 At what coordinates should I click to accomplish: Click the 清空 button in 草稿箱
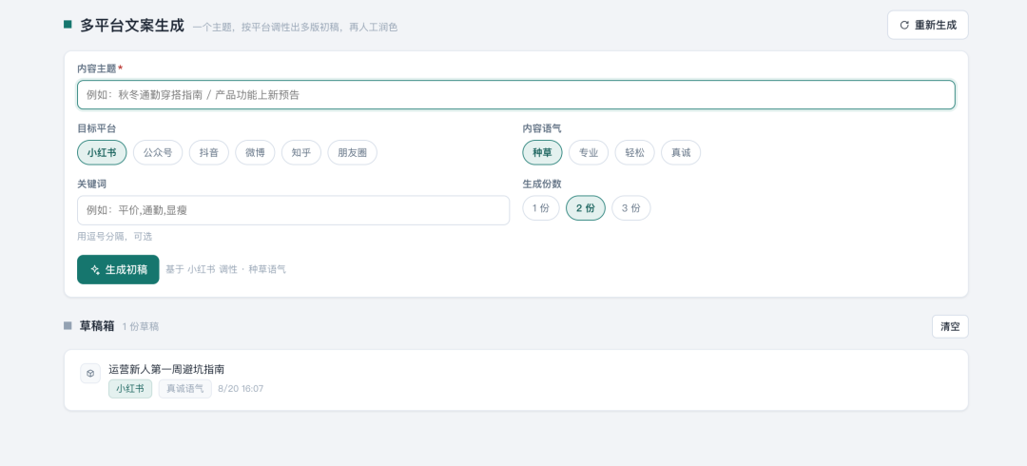pos(950,326)
